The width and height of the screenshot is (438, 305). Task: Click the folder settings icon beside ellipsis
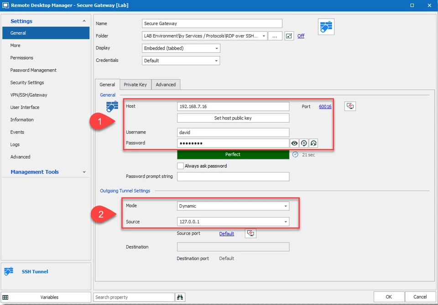pos(289,36)
